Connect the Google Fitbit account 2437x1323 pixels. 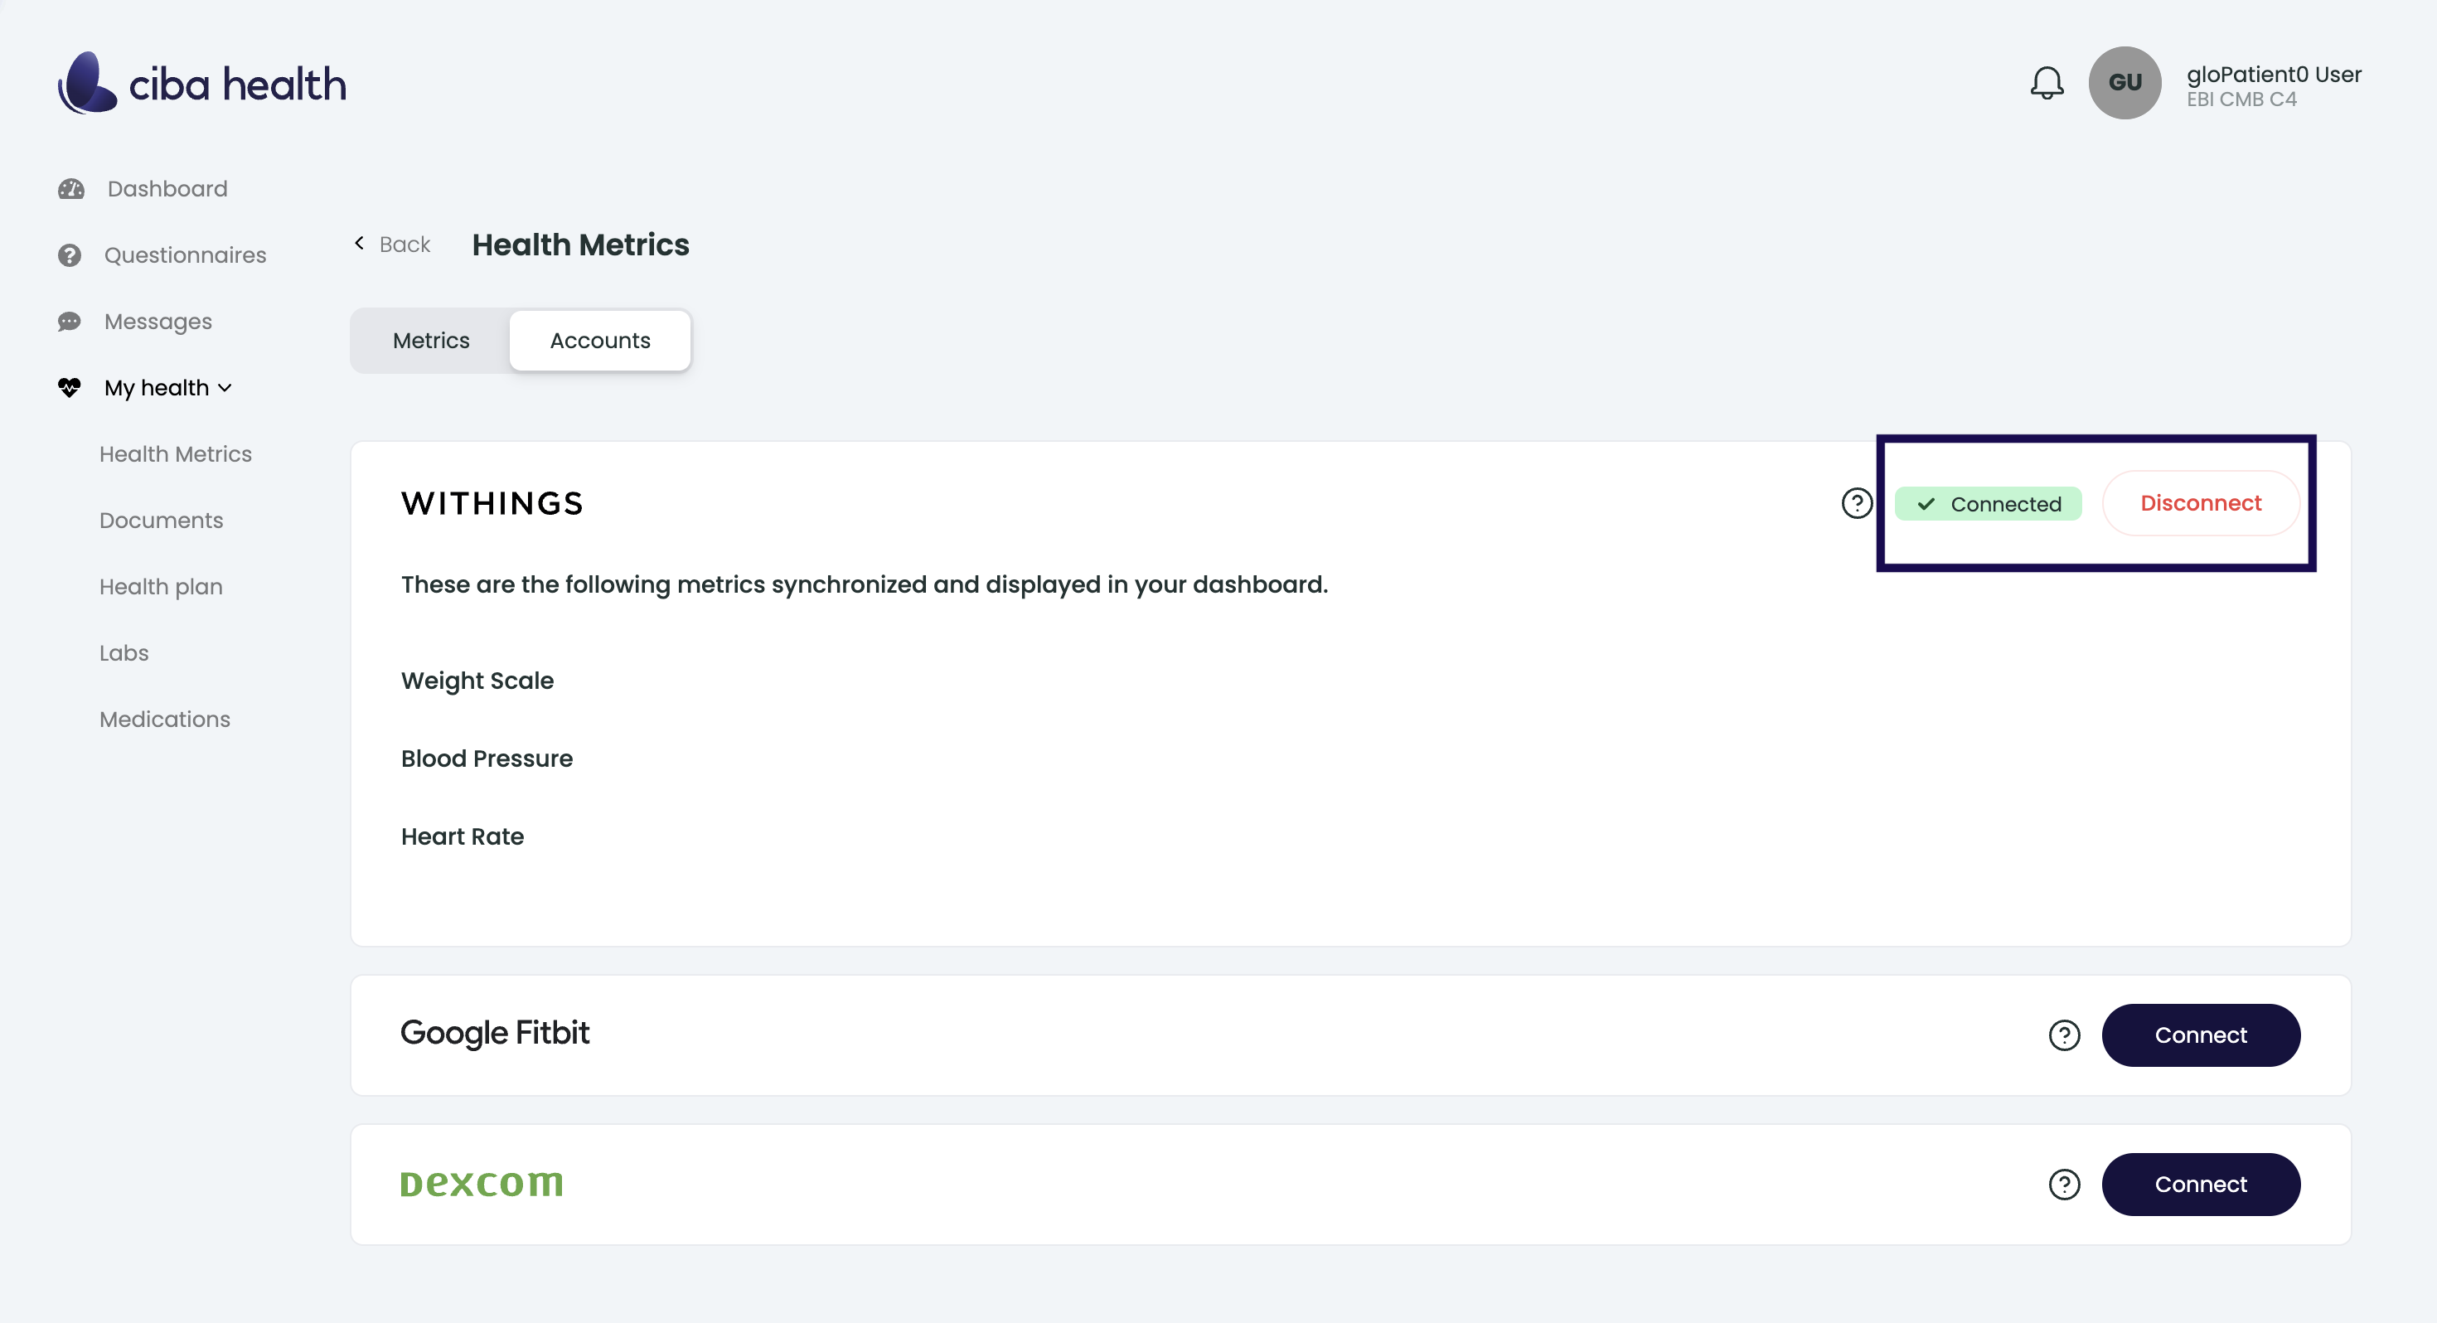coord(2201,1035)
